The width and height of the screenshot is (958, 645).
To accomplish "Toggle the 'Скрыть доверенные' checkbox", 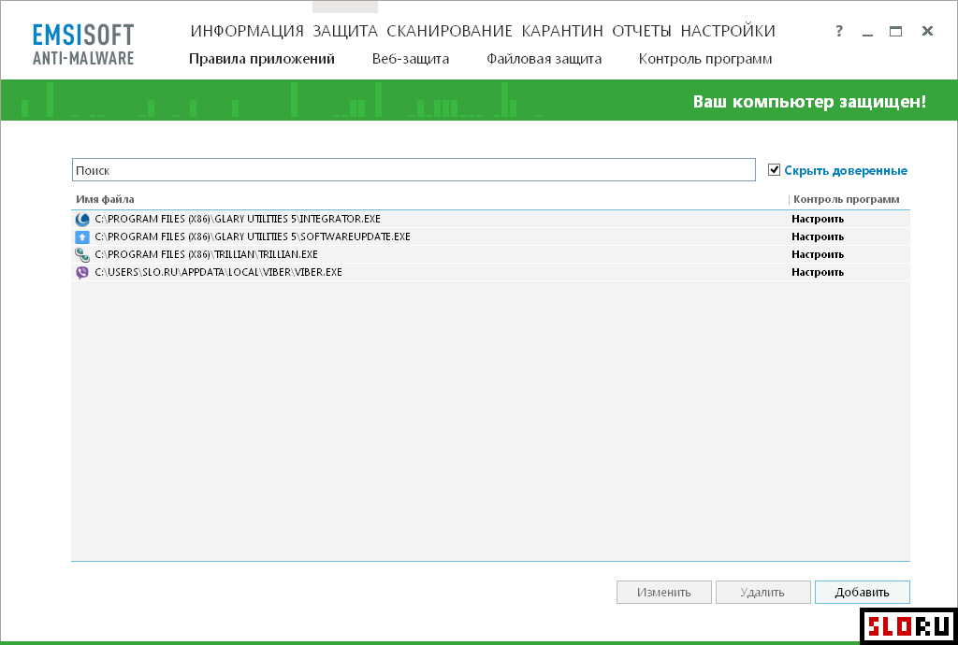I will pyautogui.click(x=774, y=169).
